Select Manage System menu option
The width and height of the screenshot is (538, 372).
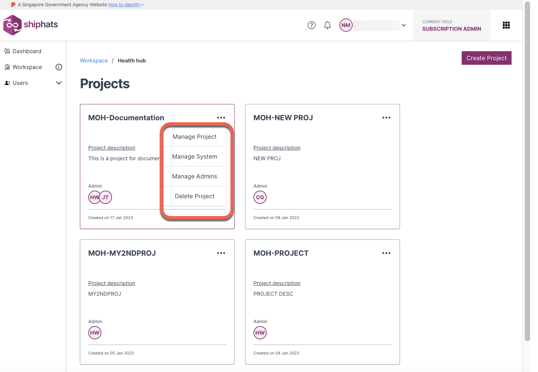click(x=195, y=157)
